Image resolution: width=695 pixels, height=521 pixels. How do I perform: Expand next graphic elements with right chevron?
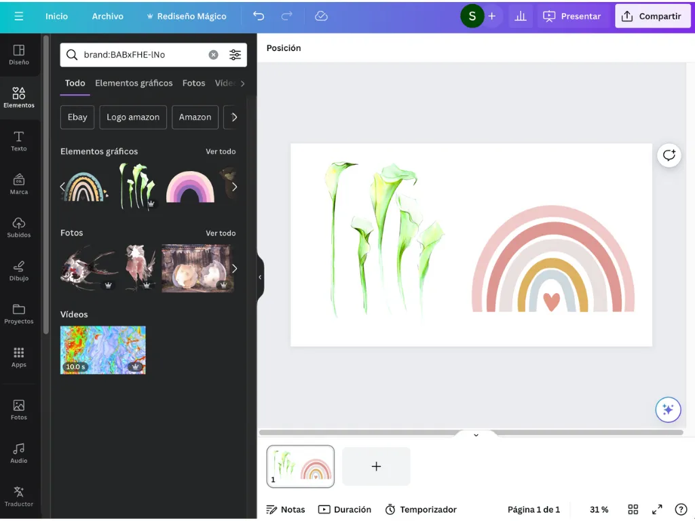point(234,187)
